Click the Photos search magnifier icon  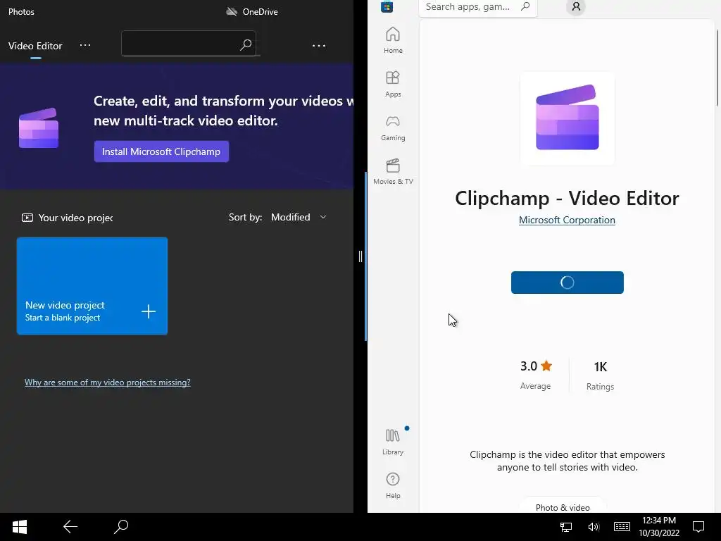(246, 44)
